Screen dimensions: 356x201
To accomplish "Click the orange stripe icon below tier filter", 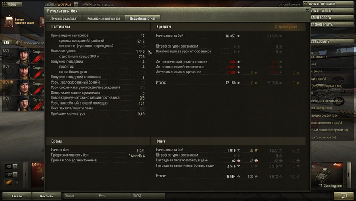I will point(8,182).
